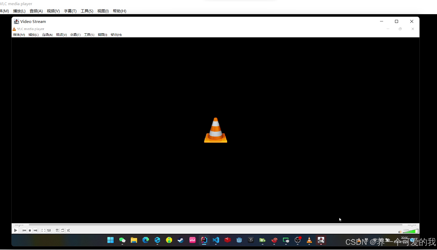The height and width of the screenshot is (250, 437).
Task: Show the playlist with the list icon
Action: tap(57, 230)
